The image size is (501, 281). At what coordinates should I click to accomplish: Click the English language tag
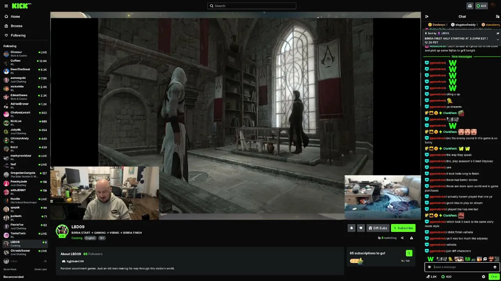90,238
